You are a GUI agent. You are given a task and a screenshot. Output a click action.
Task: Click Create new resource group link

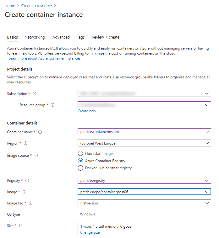coord(87,111)
